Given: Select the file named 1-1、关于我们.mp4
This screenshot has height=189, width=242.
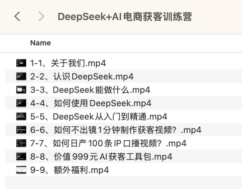Looking at the screenshot, I should (x=68, y=63).
